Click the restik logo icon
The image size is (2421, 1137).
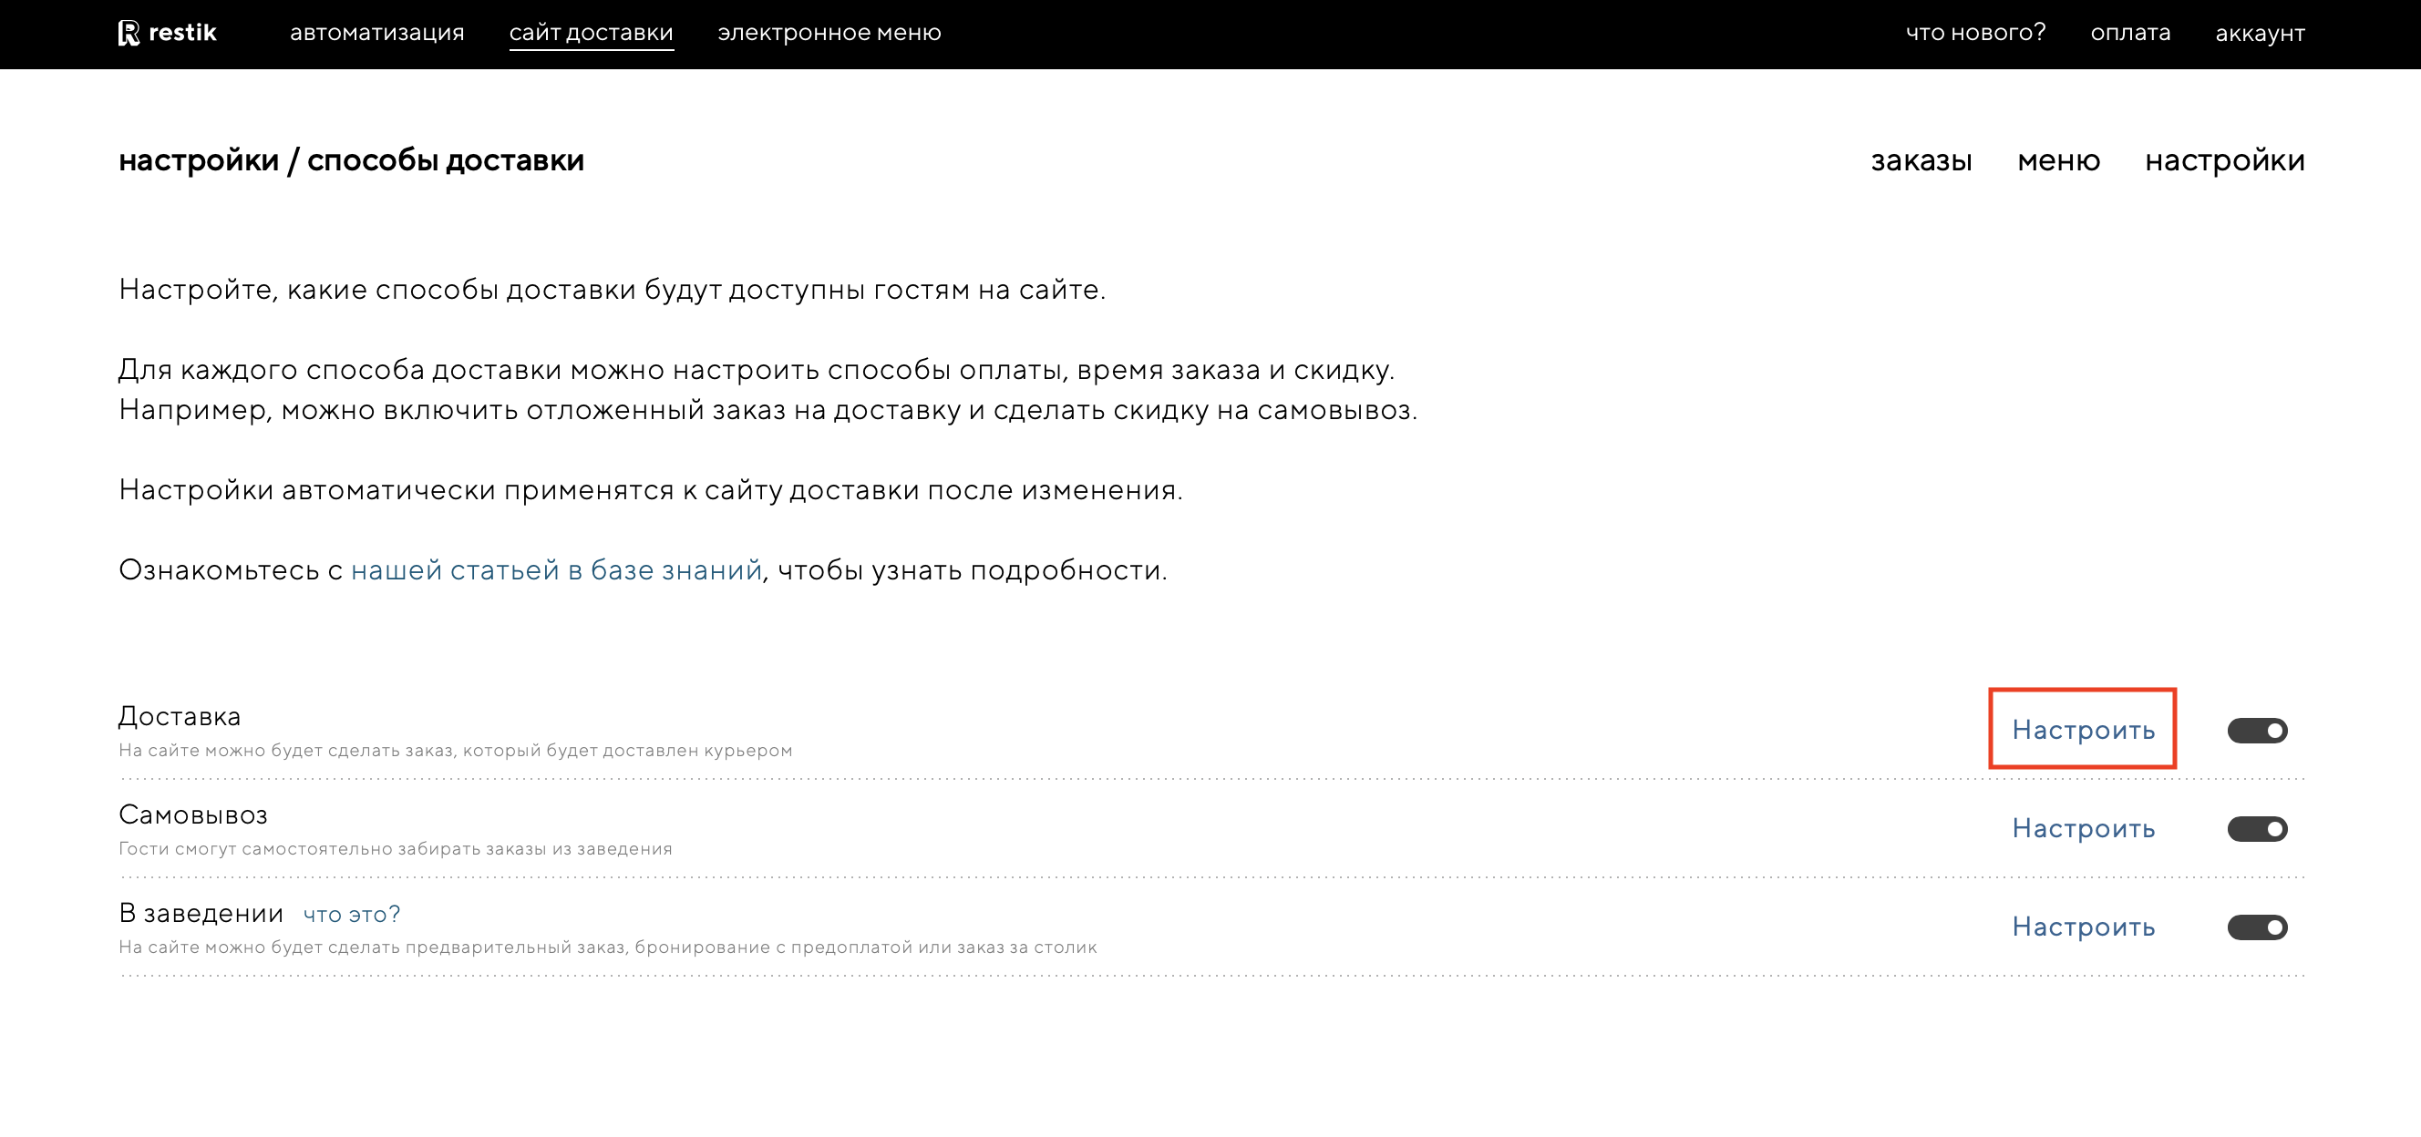tap(129, 33)
